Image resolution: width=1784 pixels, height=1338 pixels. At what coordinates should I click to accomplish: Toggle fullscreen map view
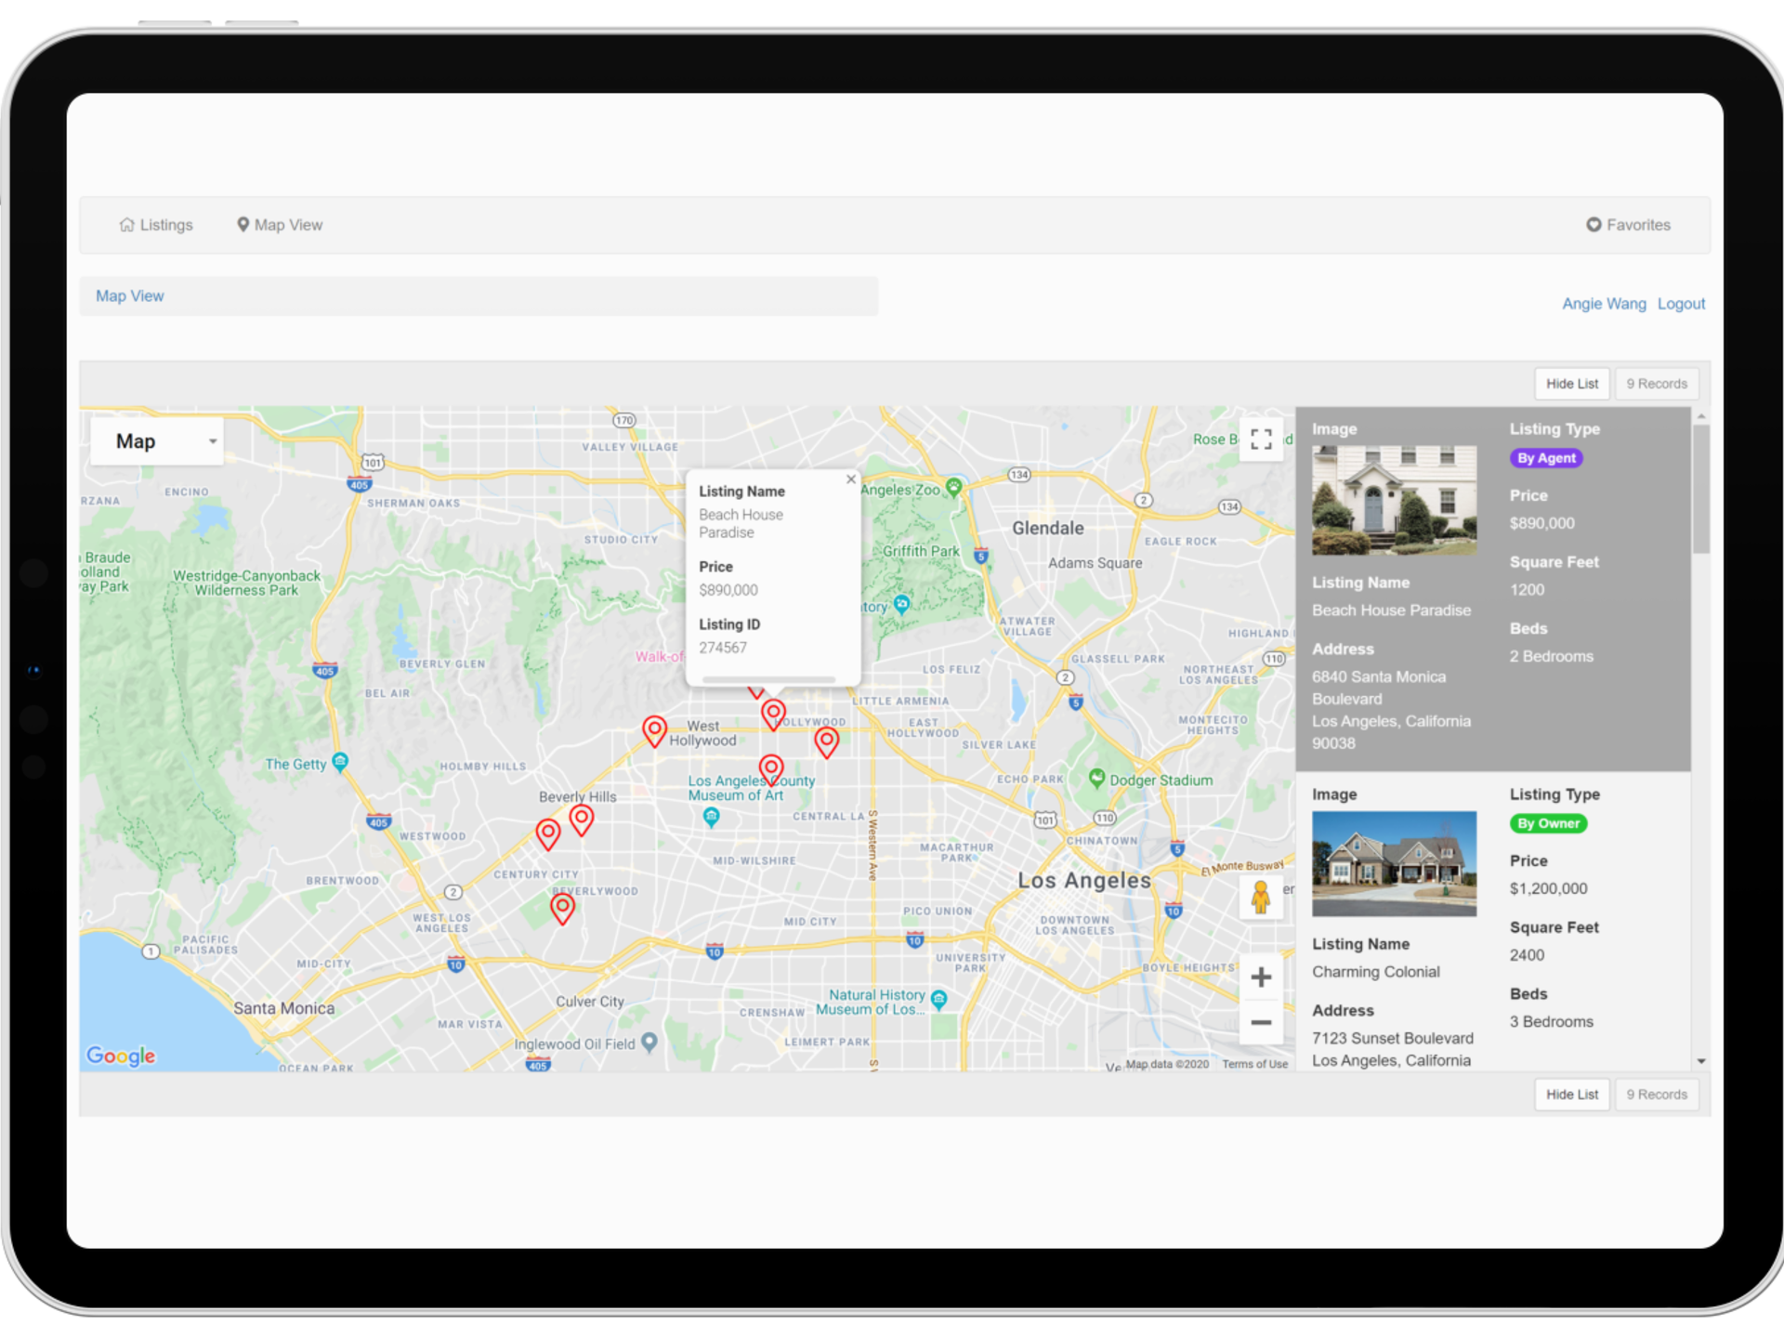pos(1261,439)
